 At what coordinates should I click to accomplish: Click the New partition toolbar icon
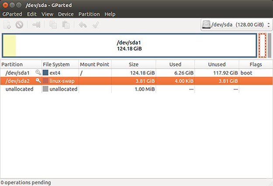coord(8,25)
